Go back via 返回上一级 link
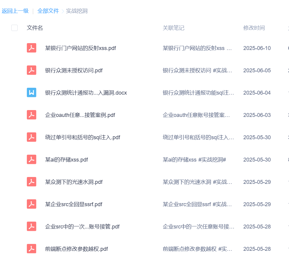The width and height of the screenshot is (289, 260). [15, 11]
